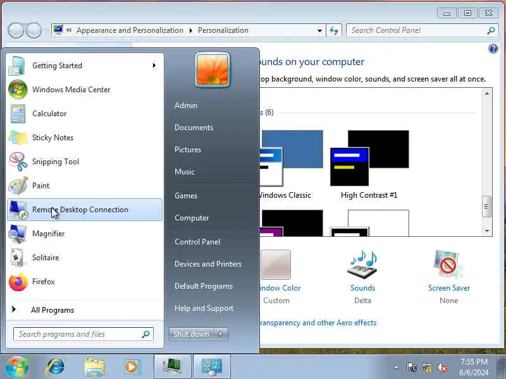
Task: Open Devices and Printers
Action: [208, 264]
